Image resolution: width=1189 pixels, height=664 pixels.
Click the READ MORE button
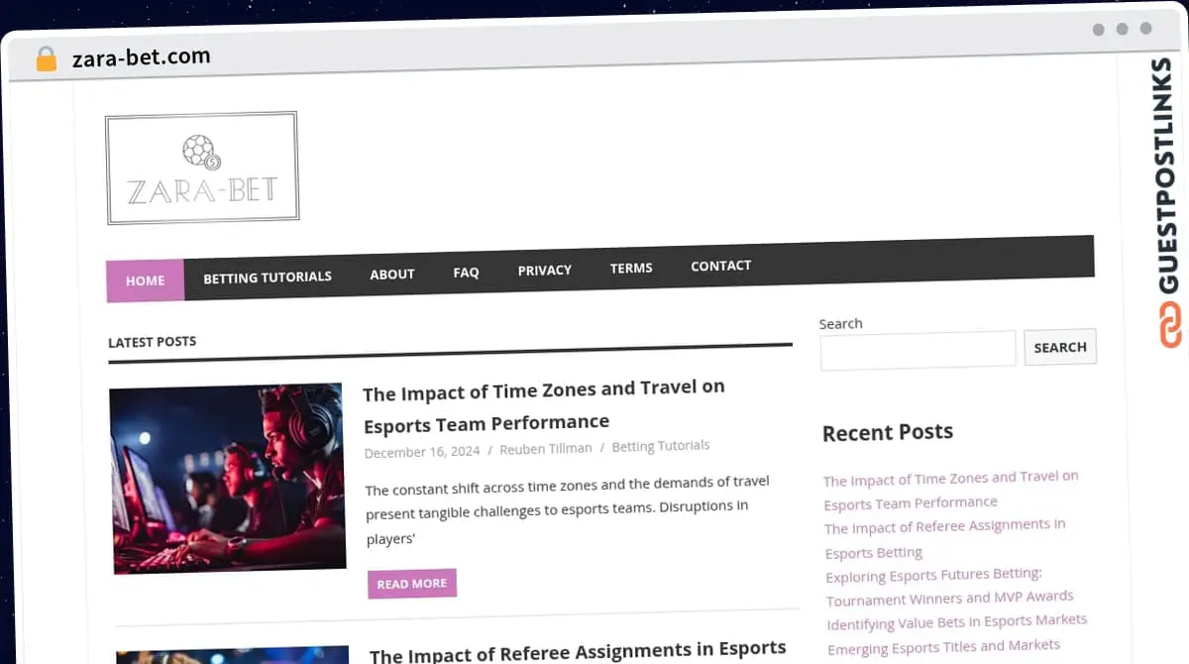click(411, 584)
